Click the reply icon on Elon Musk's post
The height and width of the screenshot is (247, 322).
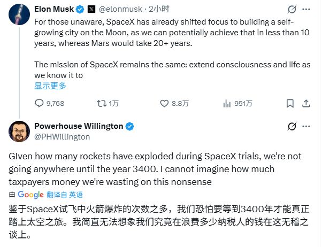39,104
